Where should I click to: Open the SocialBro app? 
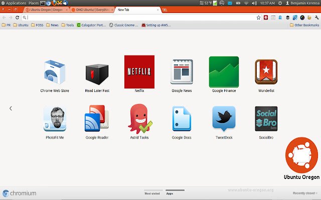(x=266, y=119)
